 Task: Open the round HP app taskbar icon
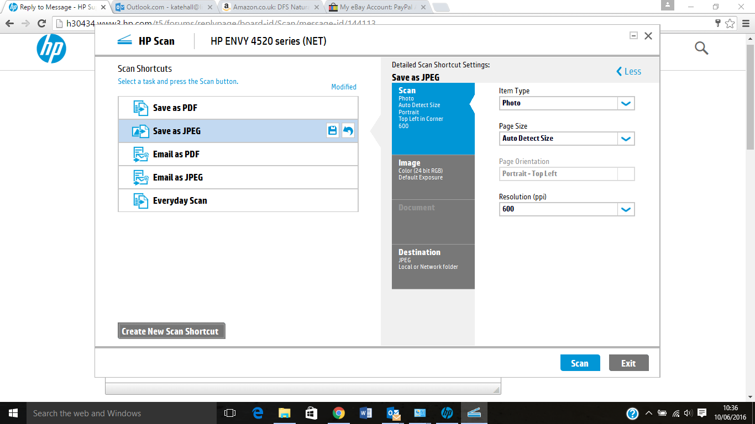pyautogui.click(x=447, y=413)
